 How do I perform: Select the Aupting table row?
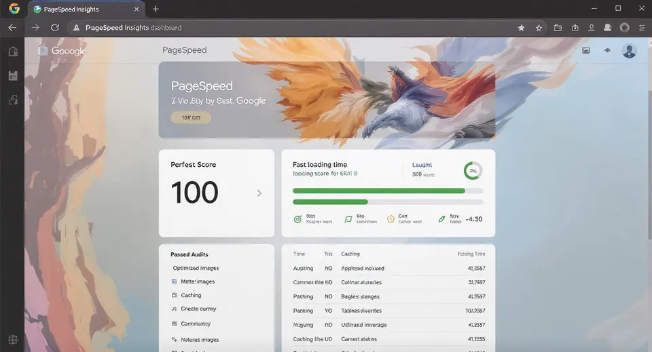(x=388, y=269)
